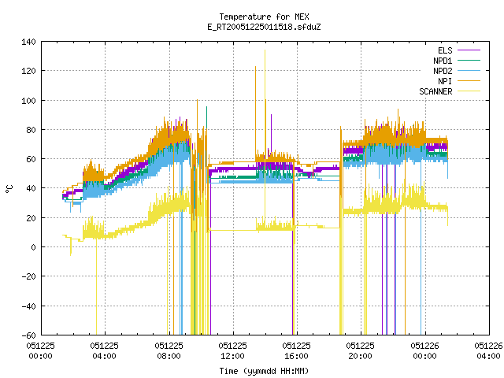
Task: Click the NPD1 legend label
Action: tap(443, 61)
